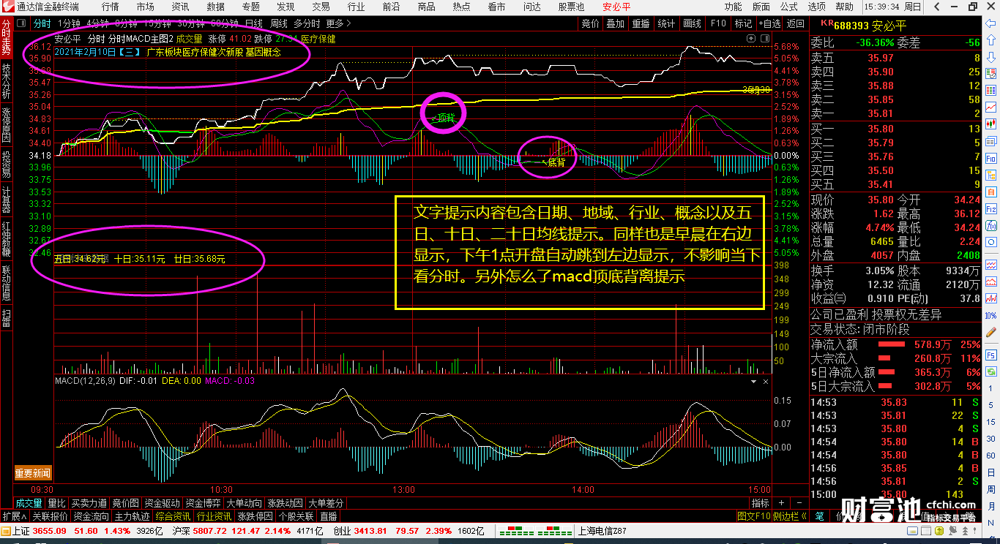Viewport: 1000px width, 544px height.
Task: Click the 重要新闻 button
Action: click(33, 473)
